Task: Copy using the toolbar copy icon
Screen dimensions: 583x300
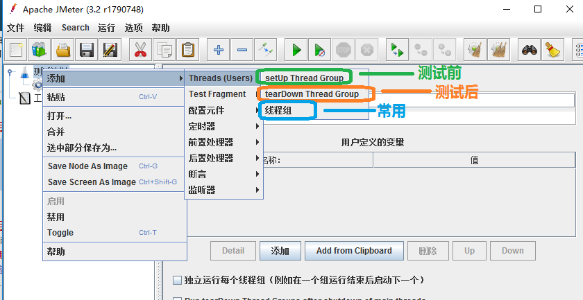Action: (x=164, y=49)
